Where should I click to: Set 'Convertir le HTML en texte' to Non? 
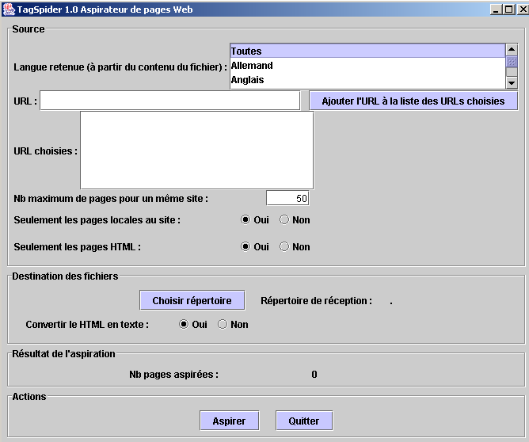click(223, 324)
